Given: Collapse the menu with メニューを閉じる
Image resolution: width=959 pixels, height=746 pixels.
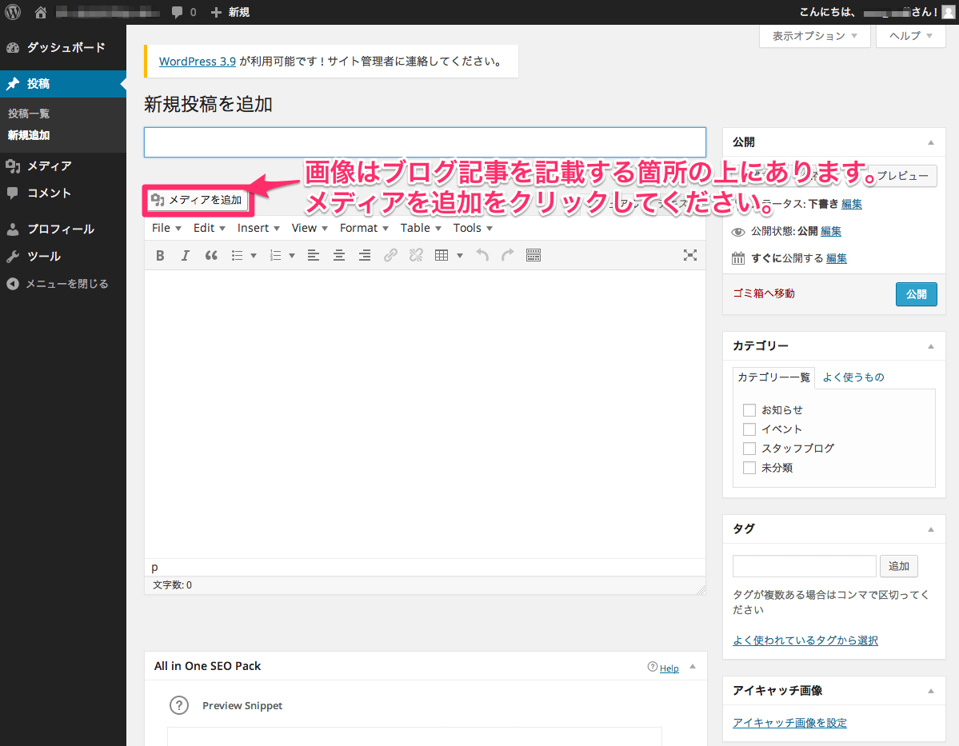Looking at the screenshot, I should (x=63, y=284).
